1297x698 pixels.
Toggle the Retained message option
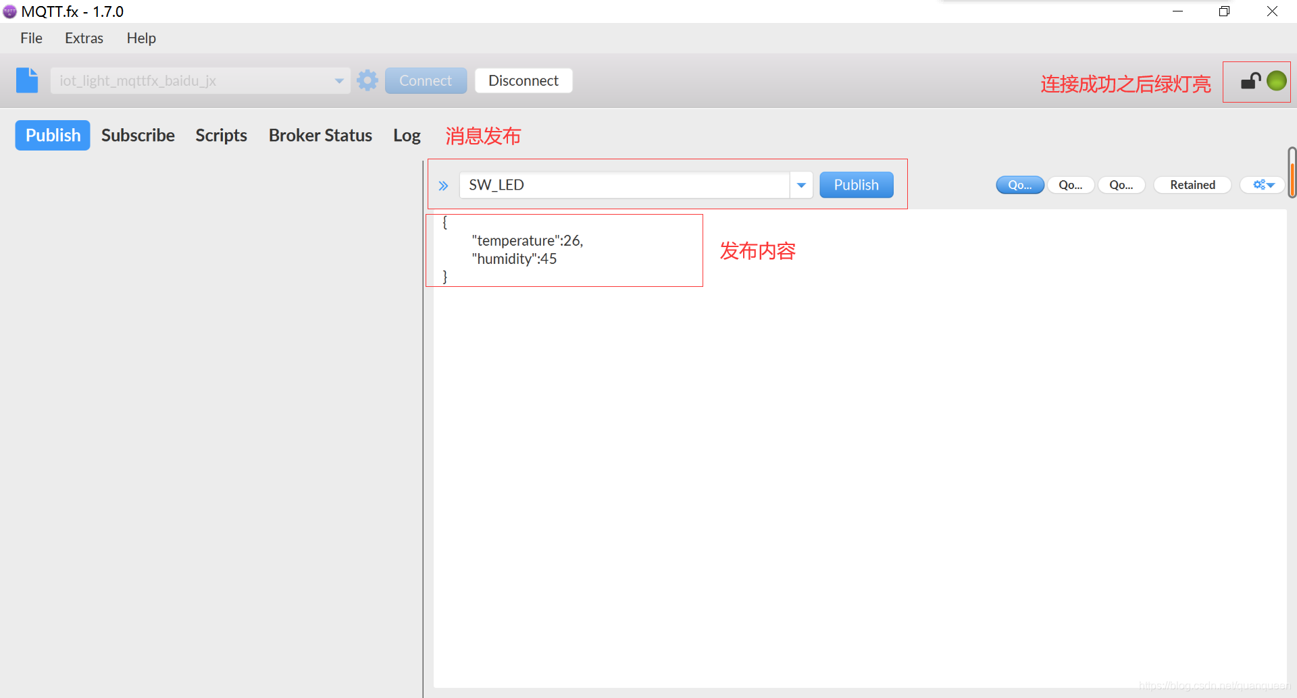(x=1192, y=185)
